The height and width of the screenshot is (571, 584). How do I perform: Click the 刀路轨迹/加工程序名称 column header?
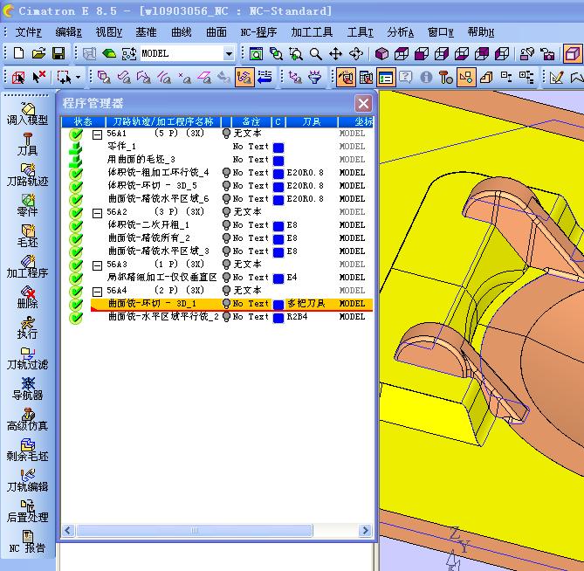tap(163, 121)
